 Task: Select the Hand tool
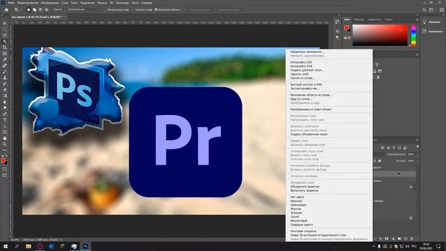click(5, 138)
